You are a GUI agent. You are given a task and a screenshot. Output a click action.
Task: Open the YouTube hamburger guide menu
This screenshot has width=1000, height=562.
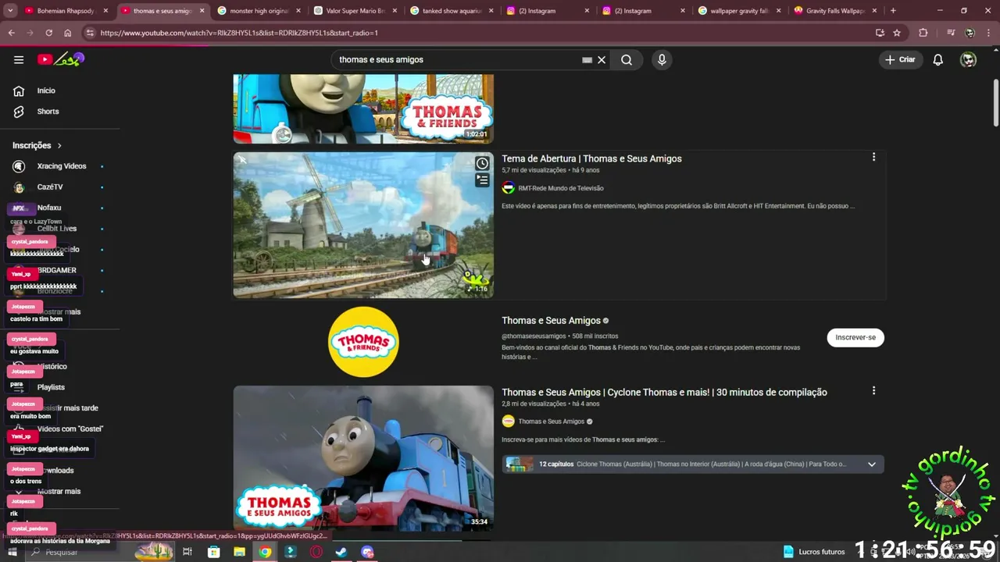(x=19, y=59)
